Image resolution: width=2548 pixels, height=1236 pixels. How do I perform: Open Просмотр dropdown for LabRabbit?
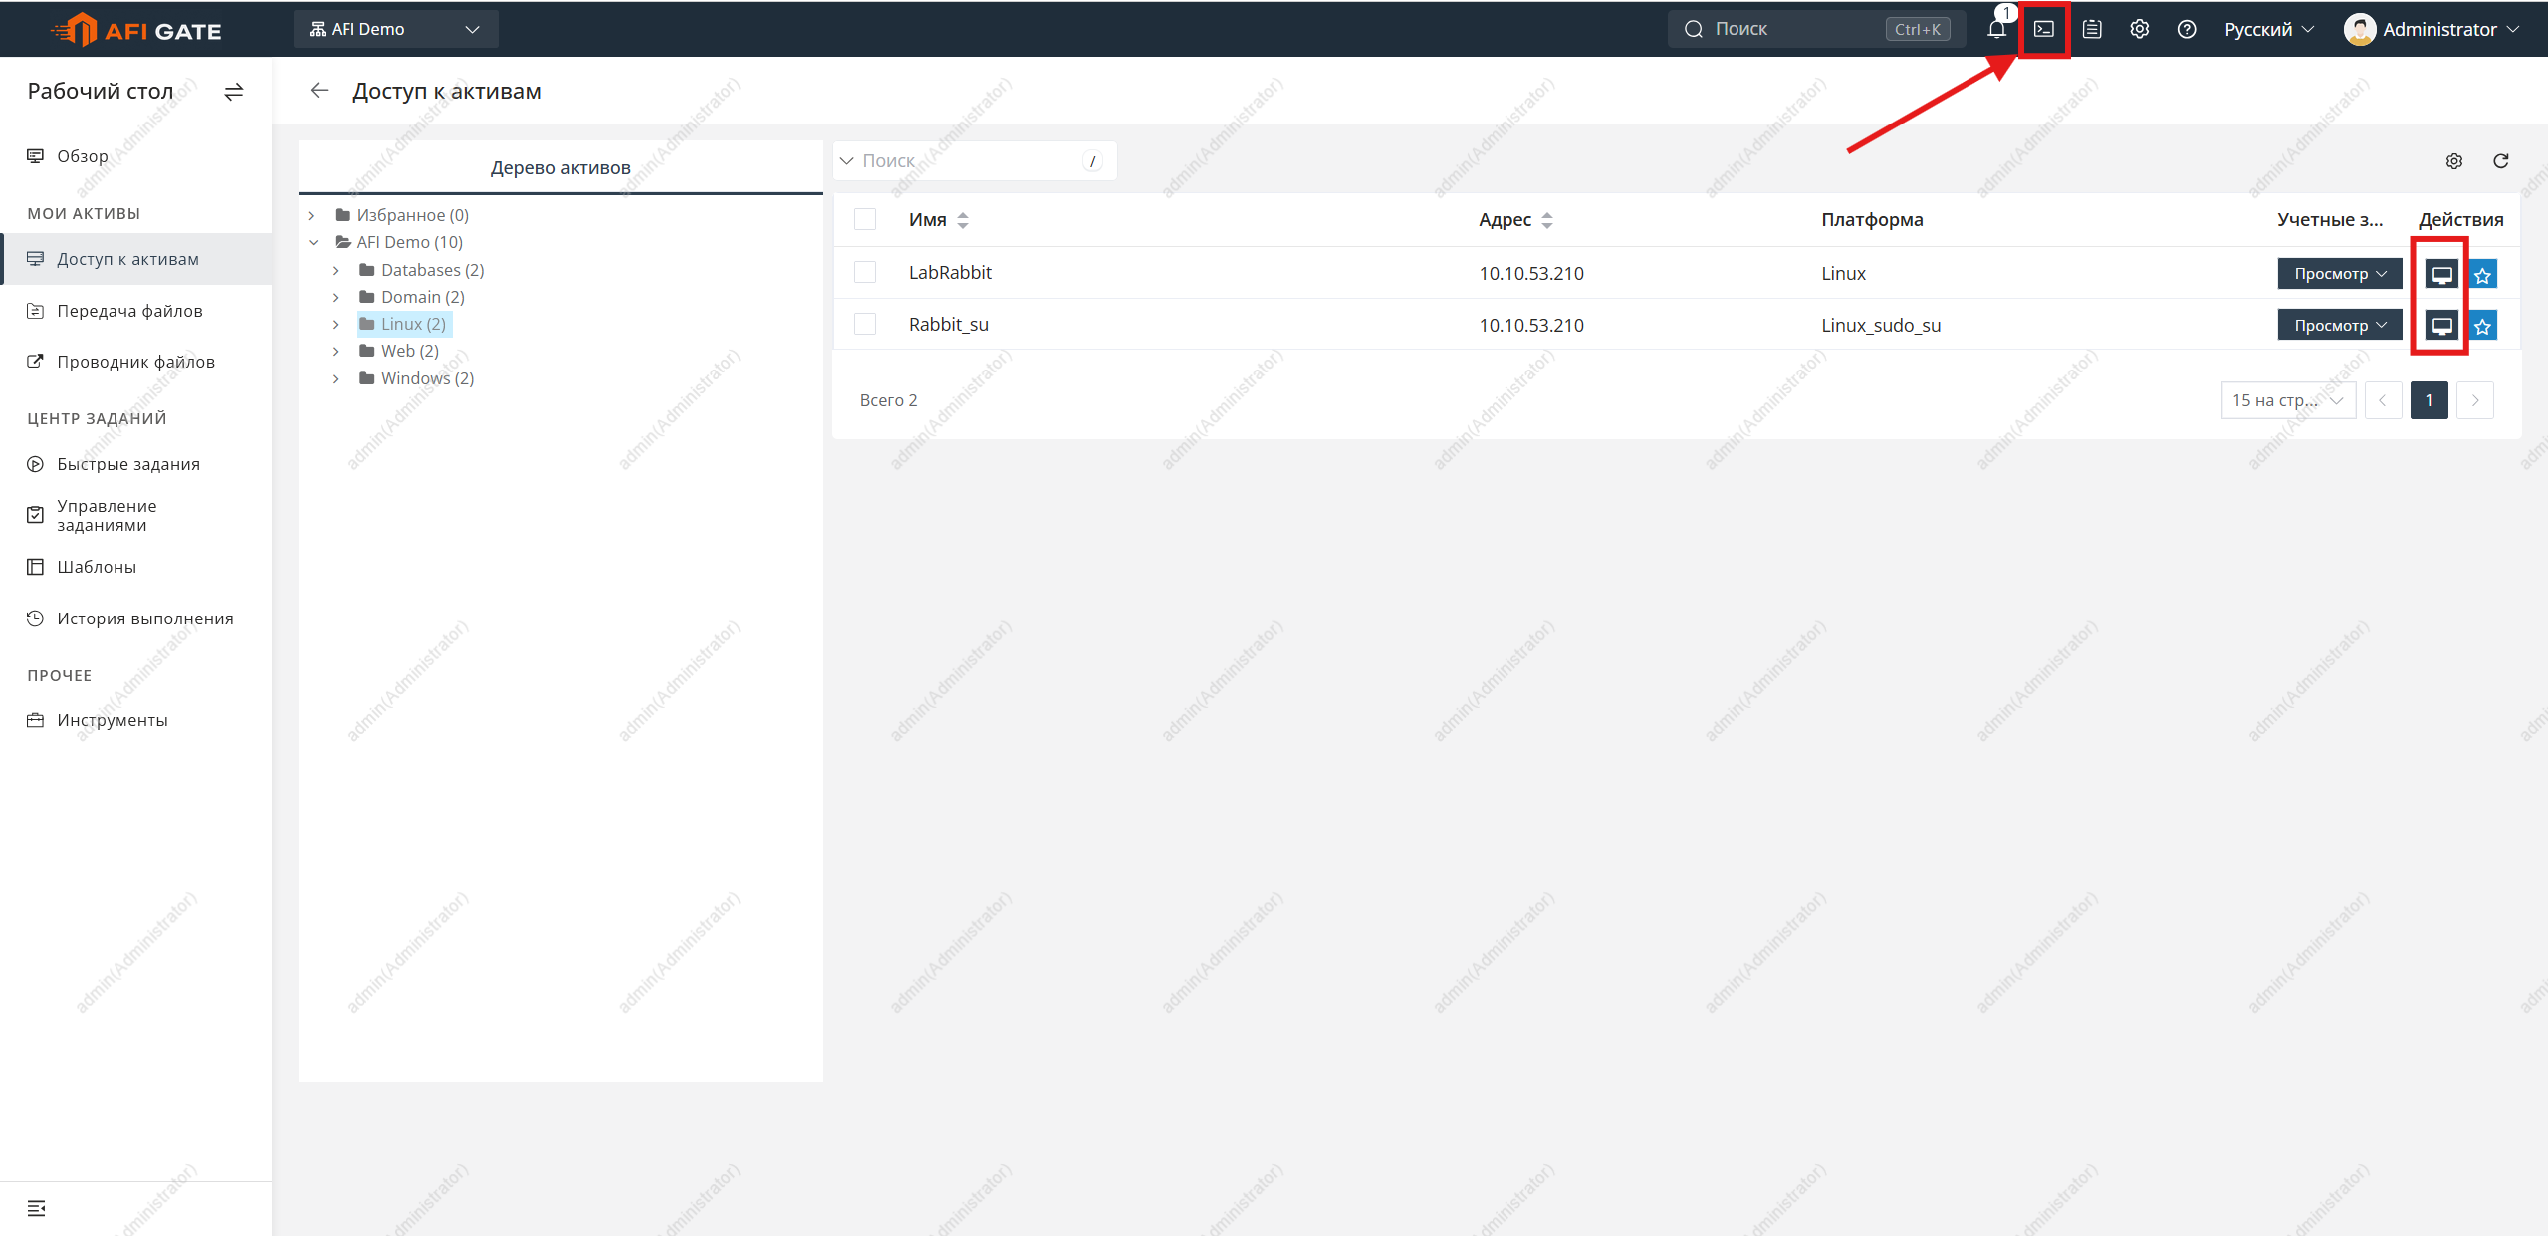tap(2339, 273)
